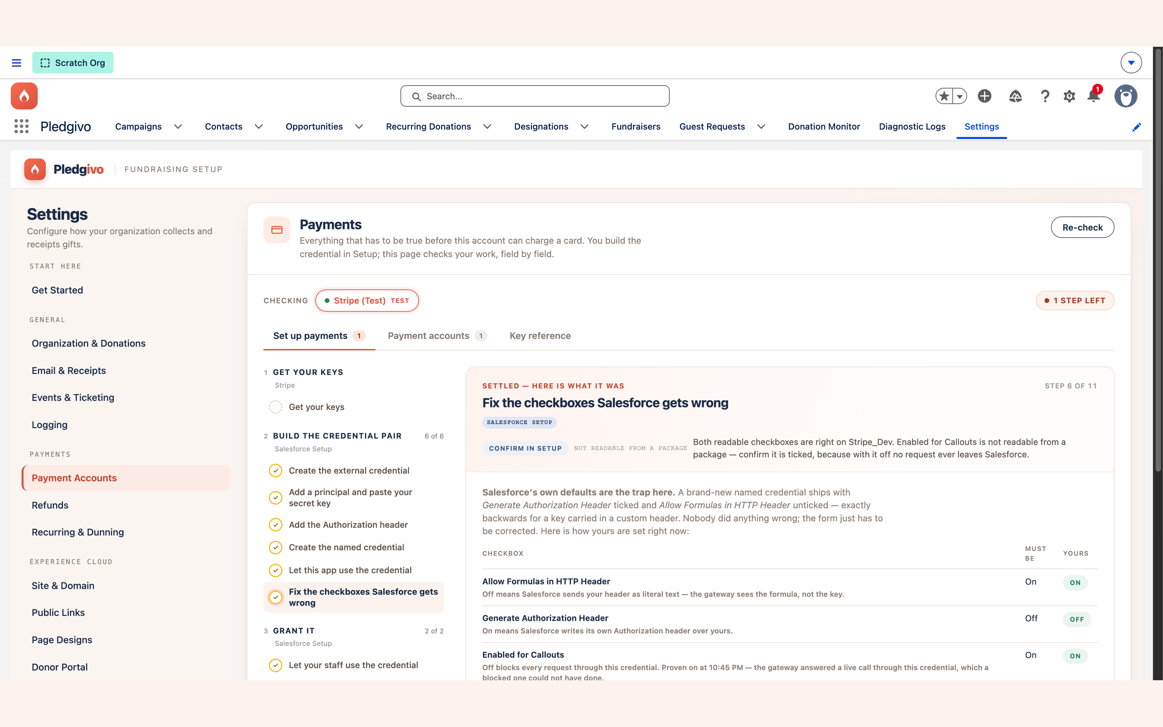Open the Donation Monitor tab

pyautogui.click(x=824, y=126)
